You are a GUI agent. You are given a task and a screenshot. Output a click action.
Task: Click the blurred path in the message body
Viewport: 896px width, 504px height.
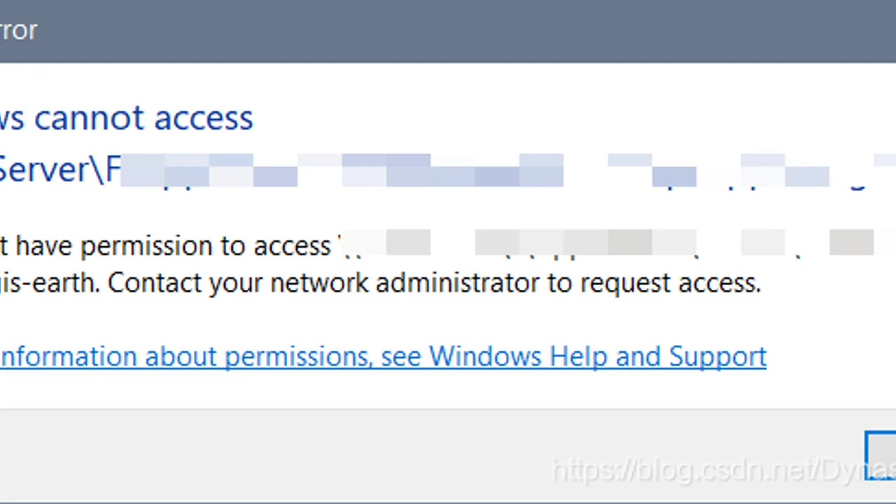click(616, 243)
